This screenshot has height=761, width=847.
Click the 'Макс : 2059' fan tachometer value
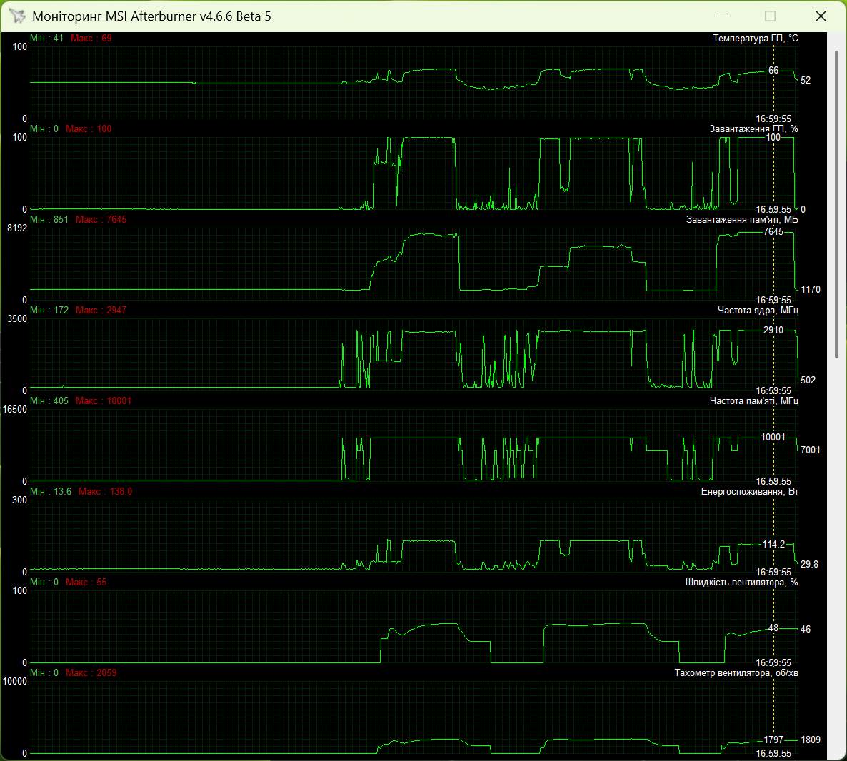[x=91, y=673]
